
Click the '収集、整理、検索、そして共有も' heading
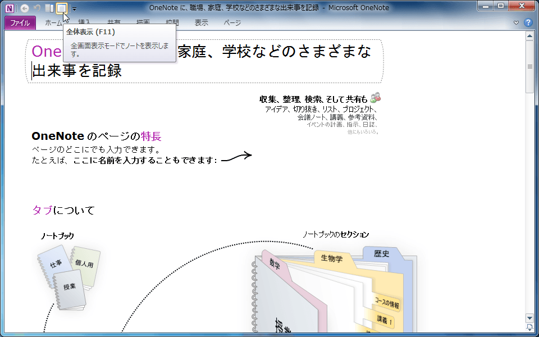click(x=313, y=99)
